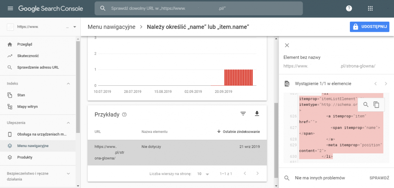Open Skuteczność in the sidebar

tap(28, 56)
